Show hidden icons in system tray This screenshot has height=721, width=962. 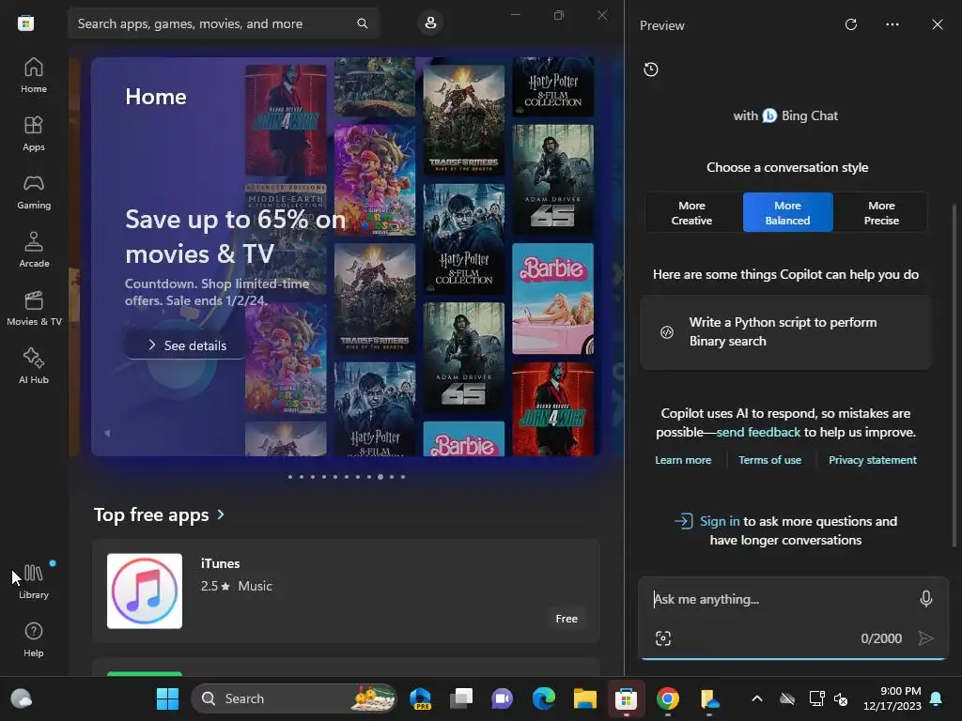[x=757, y=698]
